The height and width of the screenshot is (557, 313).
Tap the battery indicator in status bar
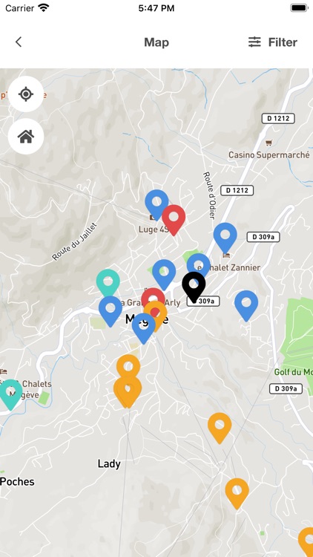[299, 8]
